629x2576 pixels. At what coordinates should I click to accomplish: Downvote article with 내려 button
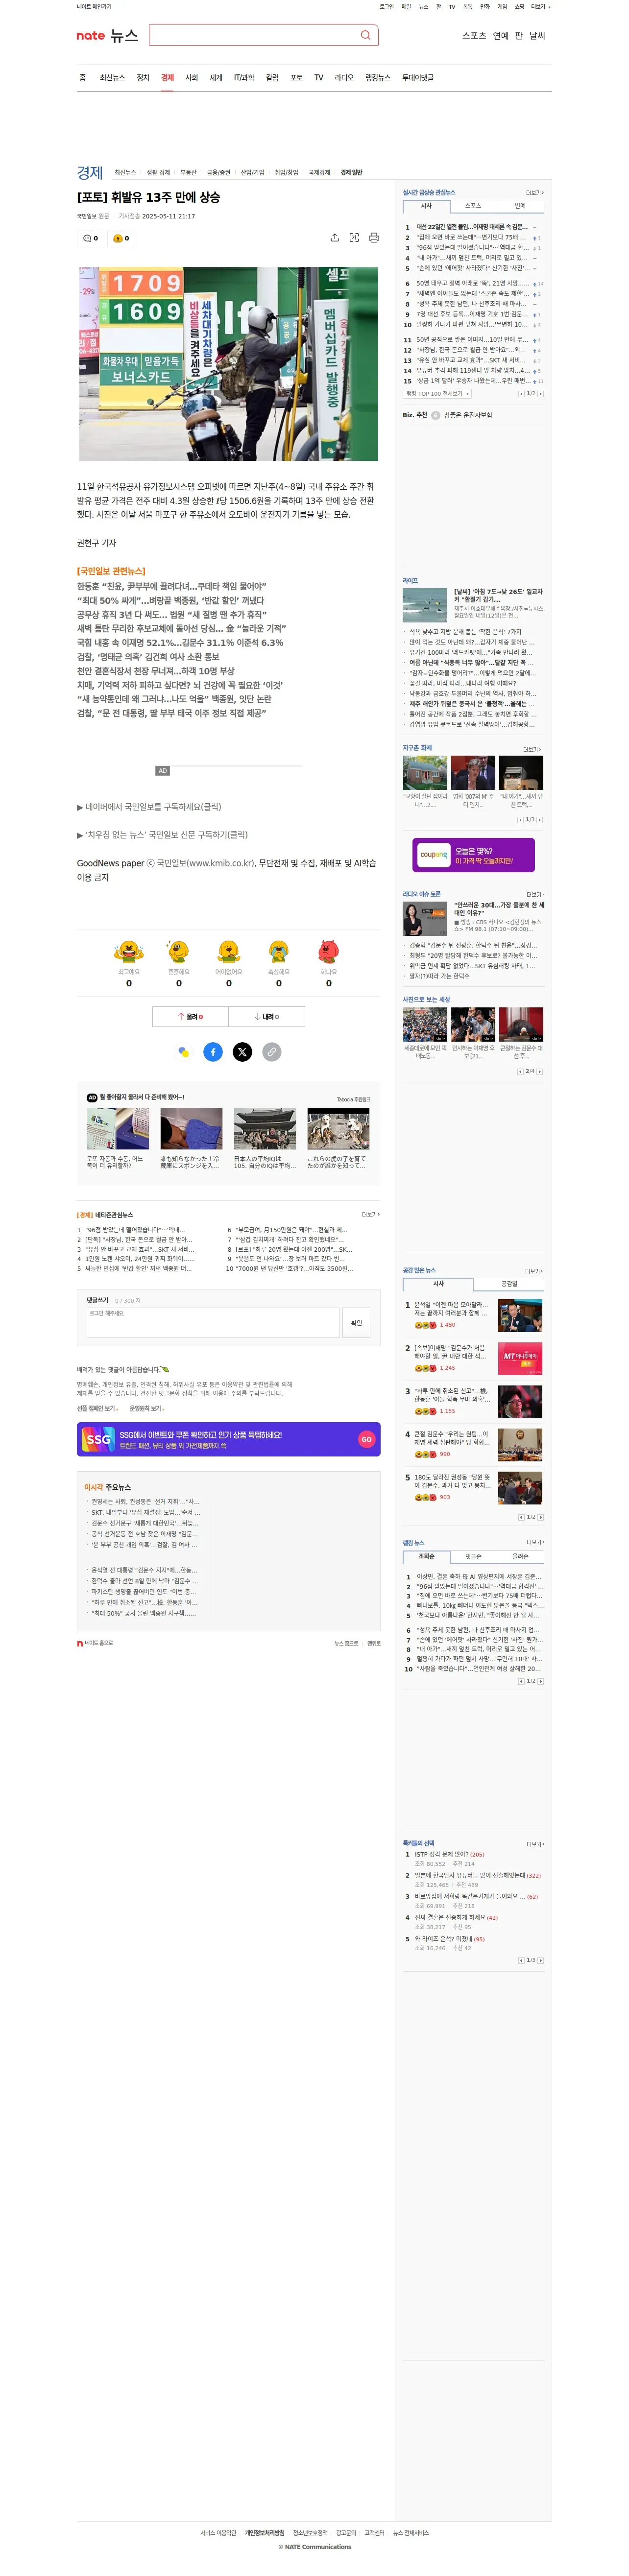267,1016
